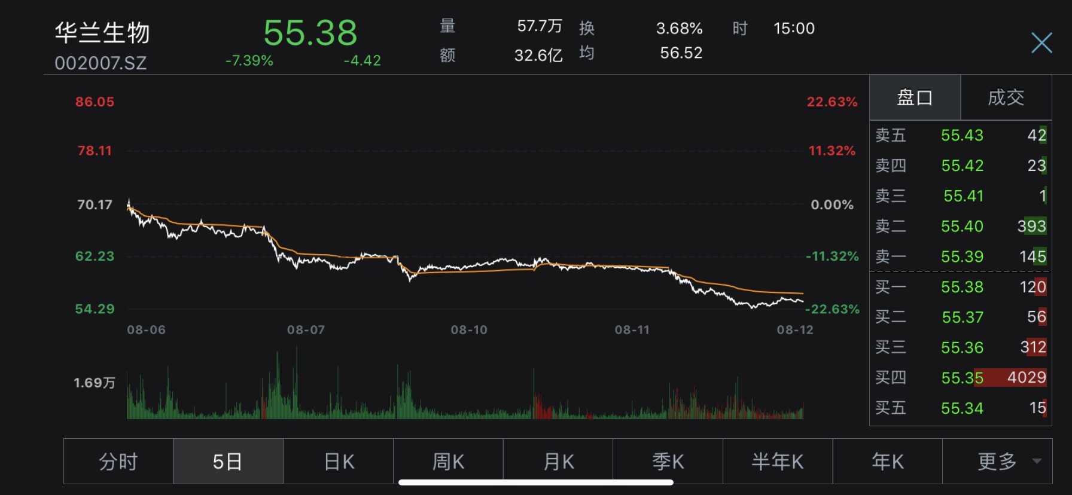Open the 半年K half-year chart
The image size is (1072, 495).
778,462
